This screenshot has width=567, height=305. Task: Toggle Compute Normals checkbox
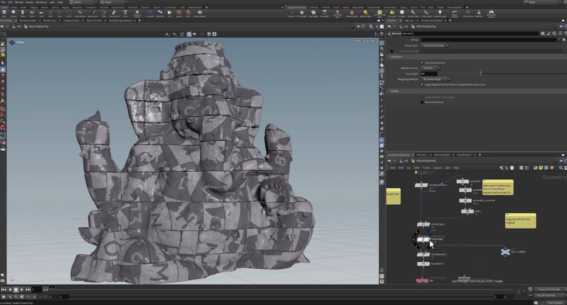422,63
